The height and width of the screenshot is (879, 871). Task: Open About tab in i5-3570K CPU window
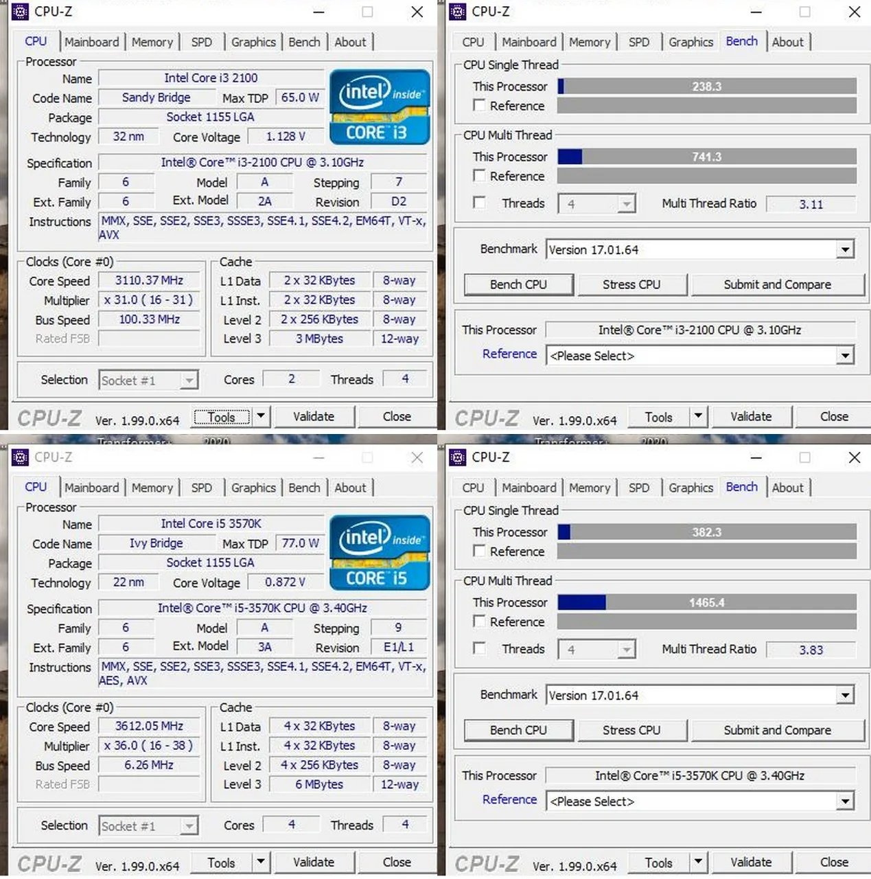coord(350,488)
